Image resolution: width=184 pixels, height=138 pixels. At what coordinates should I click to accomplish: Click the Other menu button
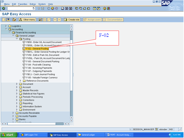[x=27, y=20]
